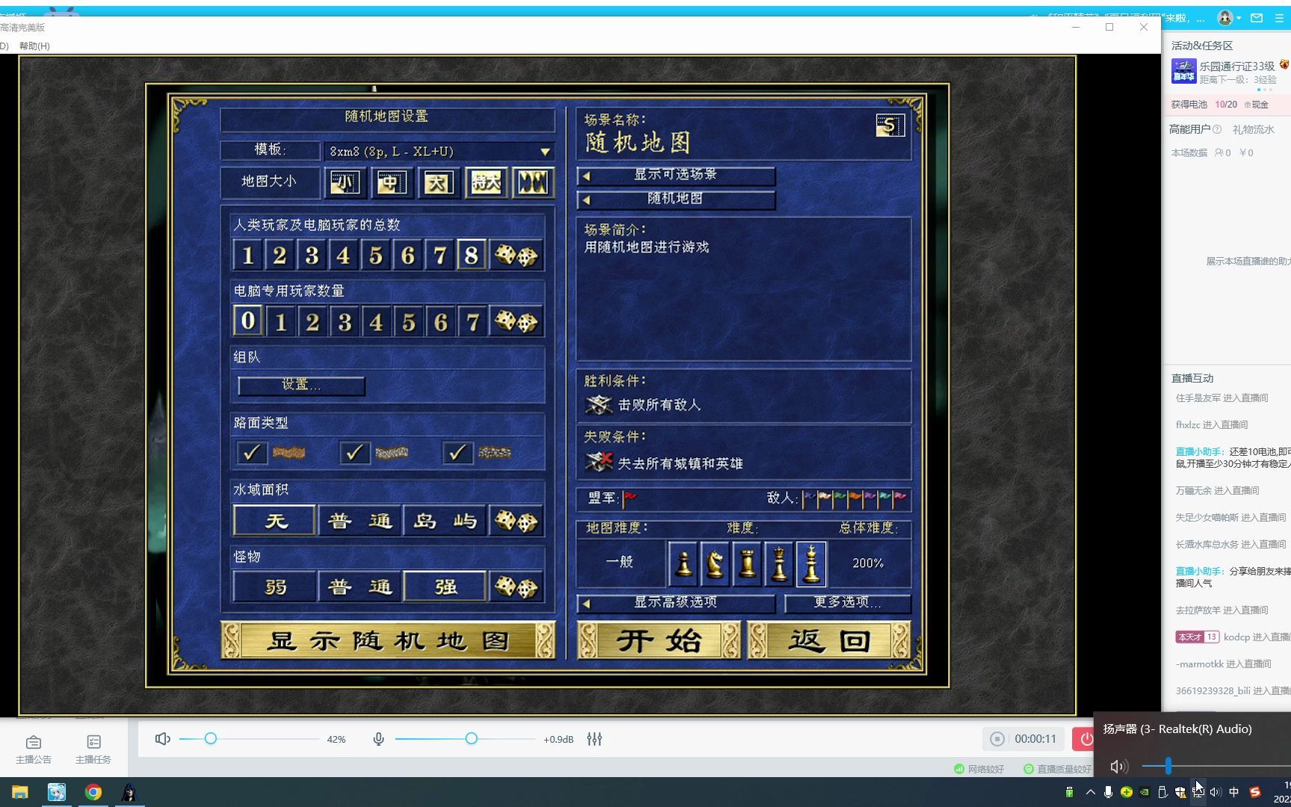Open the template dropdown arrow
This screenshot has height=807, width=1291.
tap(545, 152)
